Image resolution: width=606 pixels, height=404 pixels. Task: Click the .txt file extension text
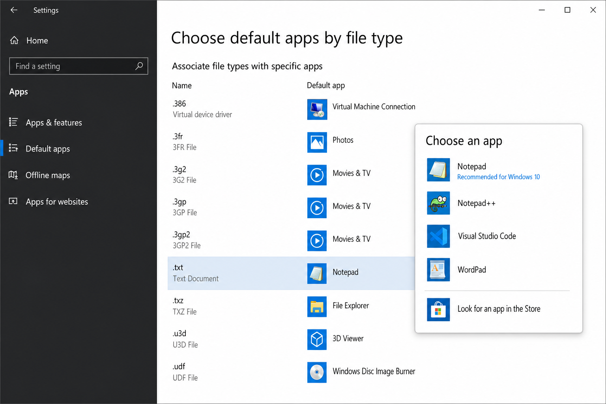click(178, 267)
